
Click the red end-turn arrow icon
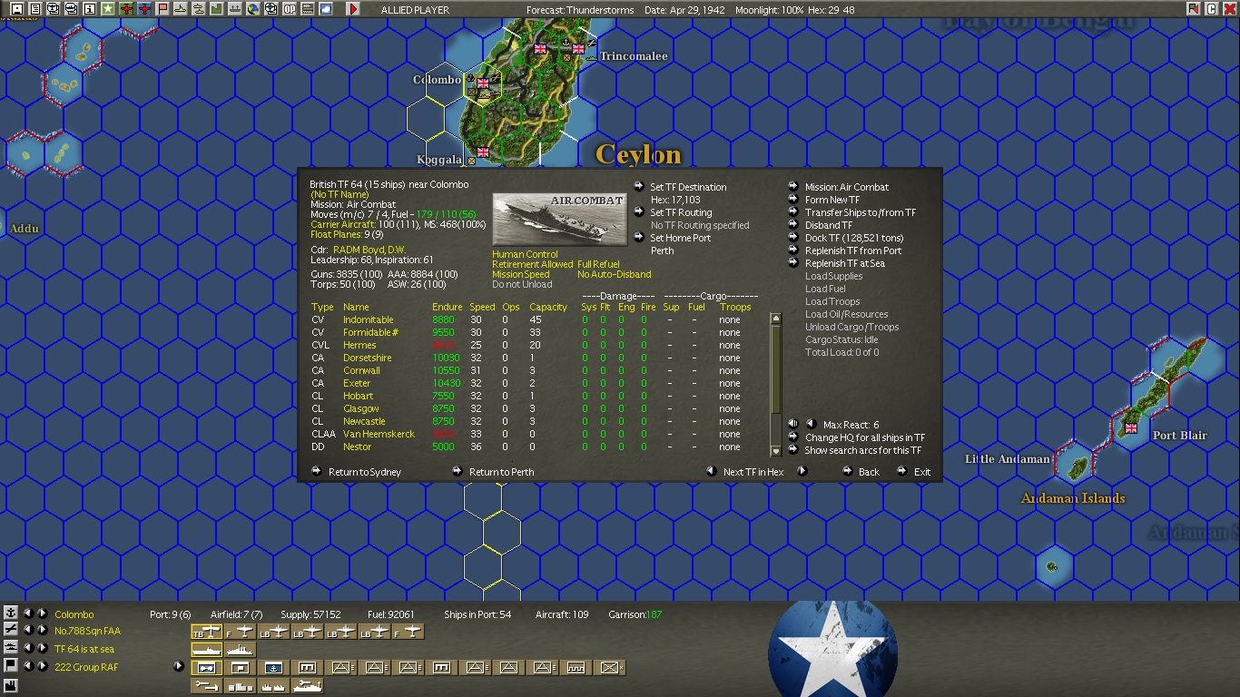point(353,9)
